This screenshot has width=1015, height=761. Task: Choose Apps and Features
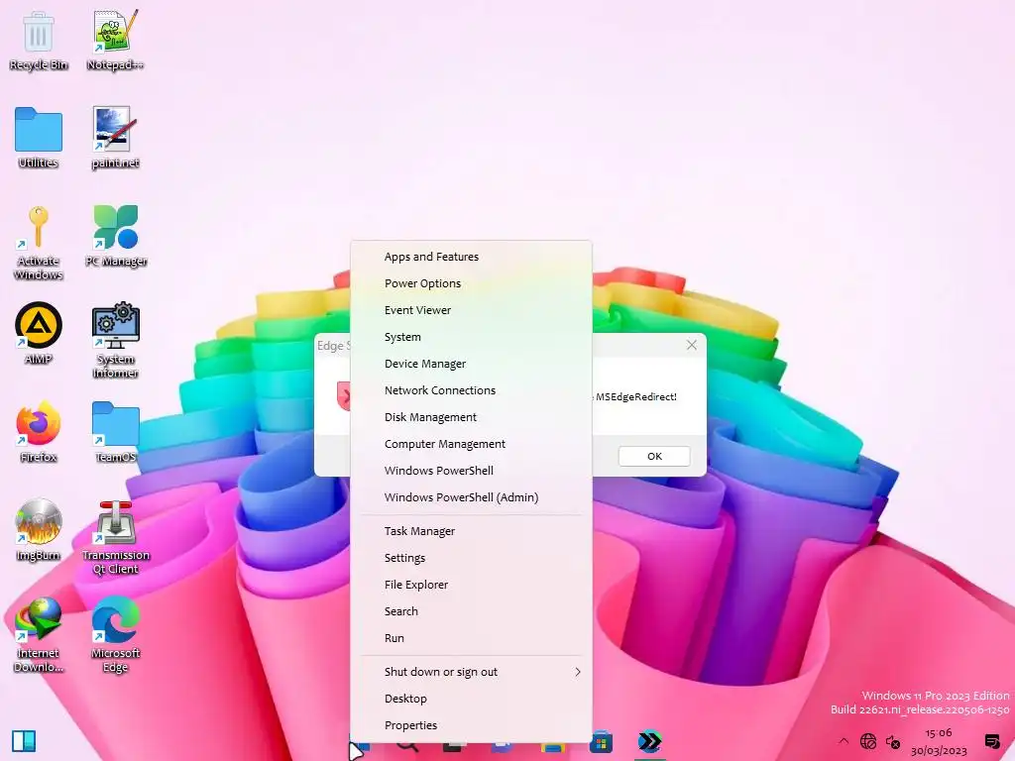471,257
